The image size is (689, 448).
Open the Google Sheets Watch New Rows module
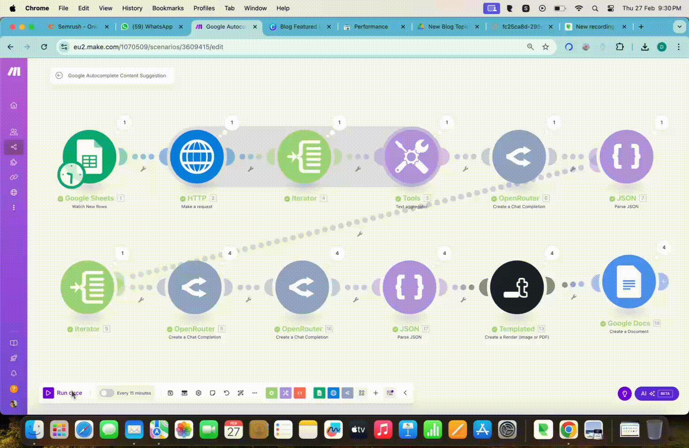(x=89, y=157)
